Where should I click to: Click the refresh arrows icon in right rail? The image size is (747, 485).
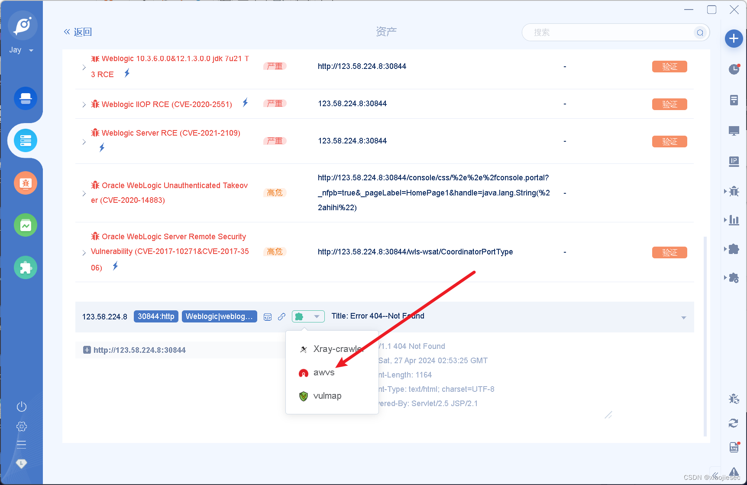point(734,423)
